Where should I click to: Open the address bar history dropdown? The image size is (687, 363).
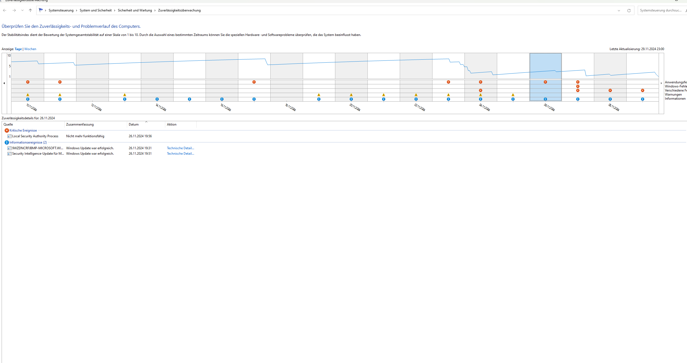pos(619,11)
